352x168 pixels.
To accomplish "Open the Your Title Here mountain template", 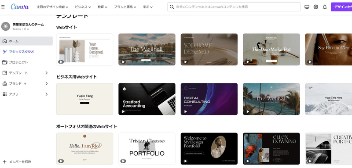I will [328, 99].
